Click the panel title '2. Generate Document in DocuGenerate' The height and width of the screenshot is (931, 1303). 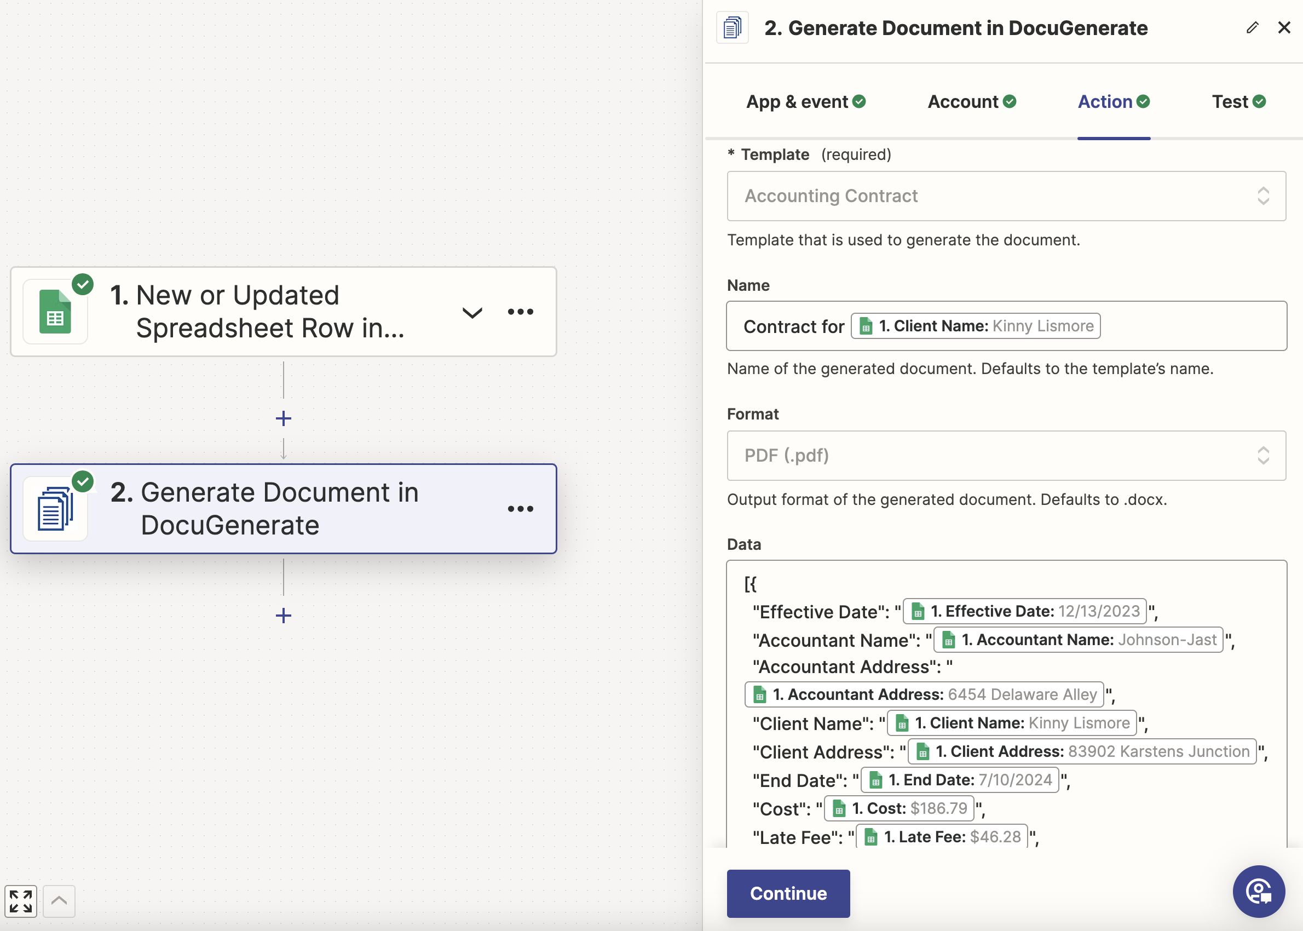coord(956,28)
